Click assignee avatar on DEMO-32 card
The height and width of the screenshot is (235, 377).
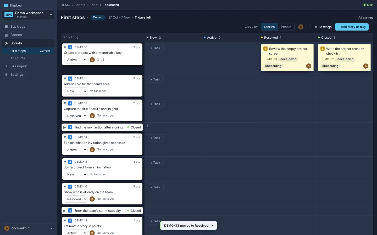pyautogui.click(x=366, y=66)
